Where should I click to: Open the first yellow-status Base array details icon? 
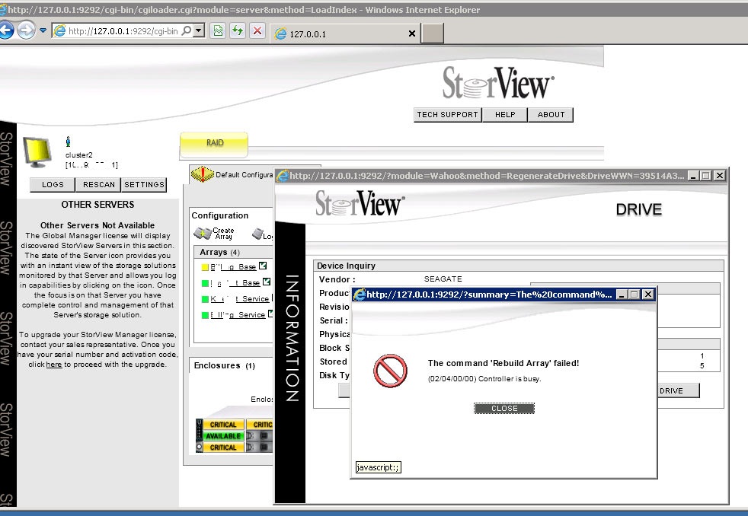[x=263, y=266]
